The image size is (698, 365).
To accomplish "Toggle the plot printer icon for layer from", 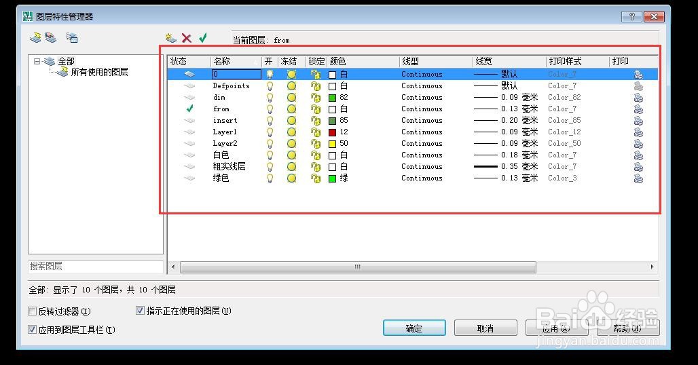I will click(x=638, y=109).
